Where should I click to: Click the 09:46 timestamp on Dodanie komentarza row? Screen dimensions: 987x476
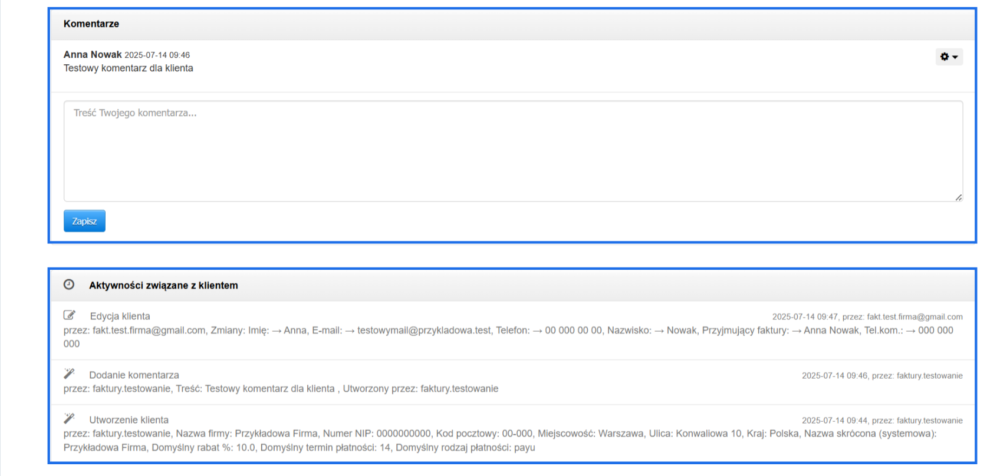coord(882,376)
